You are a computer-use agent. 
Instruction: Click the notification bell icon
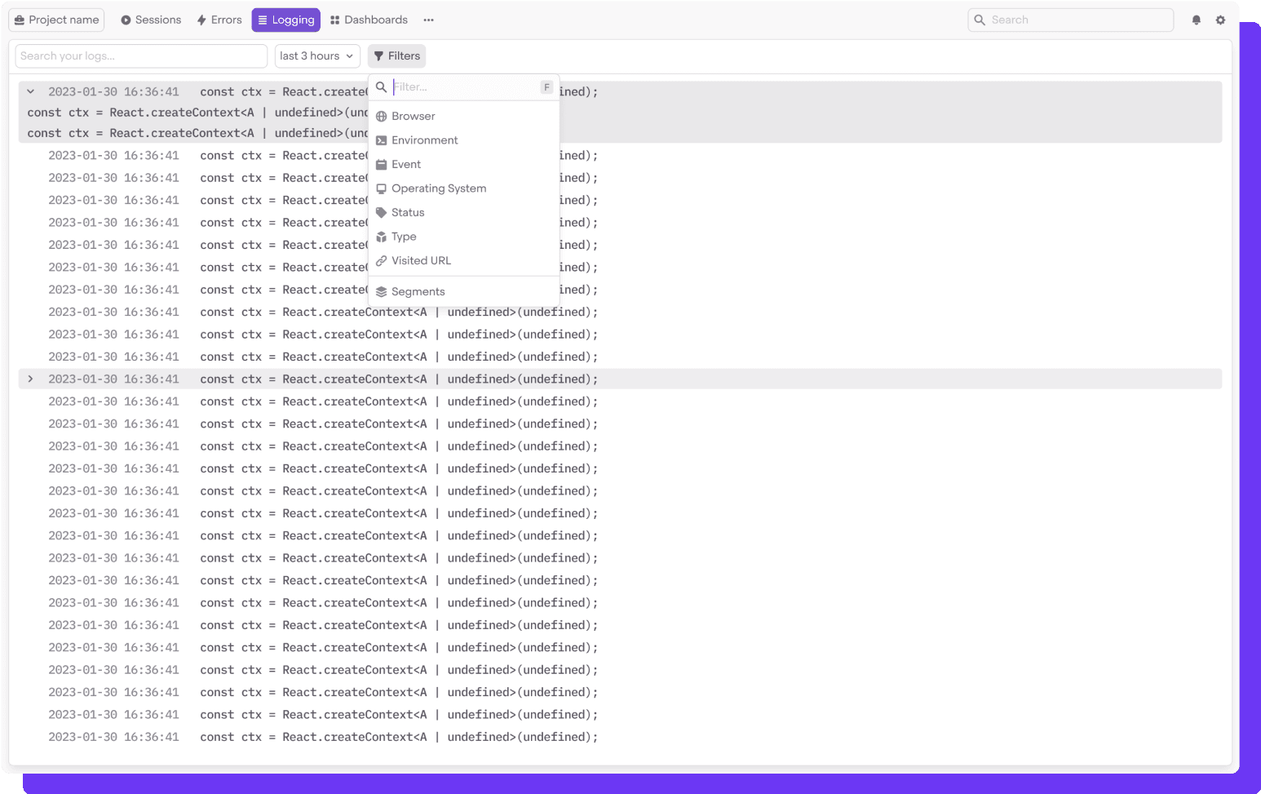tap(1196, 20)
